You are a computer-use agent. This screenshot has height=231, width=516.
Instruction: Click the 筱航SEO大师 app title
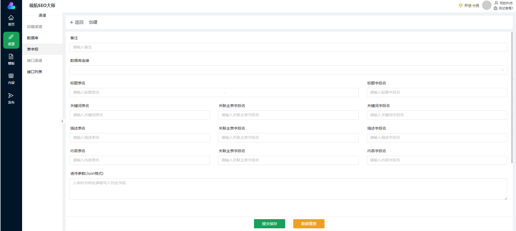point(42,5)
